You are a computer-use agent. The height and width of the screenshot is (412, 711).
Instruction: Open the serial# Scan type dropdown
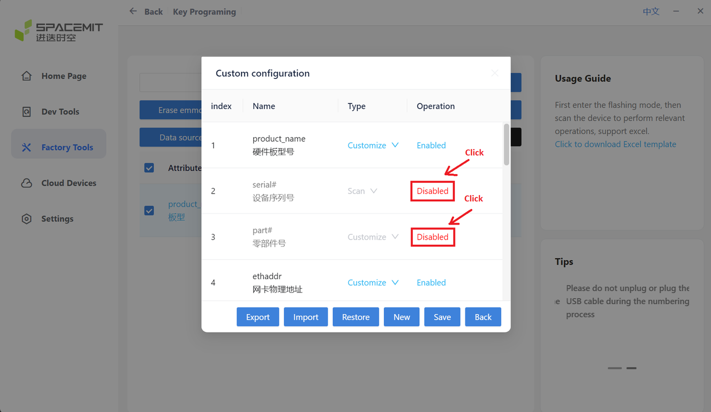[x=362, y=191]
